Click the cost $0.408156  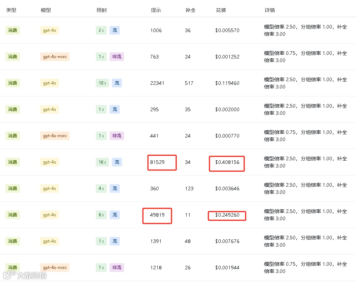[227, 162]
